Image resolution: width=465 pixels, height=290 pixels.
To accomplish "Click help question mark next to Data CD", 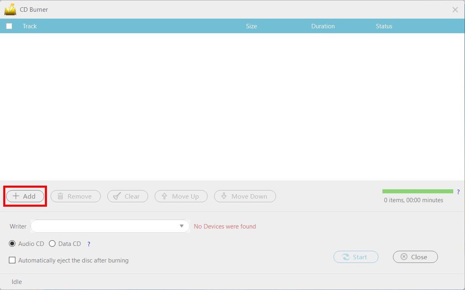I will point(89,244).
